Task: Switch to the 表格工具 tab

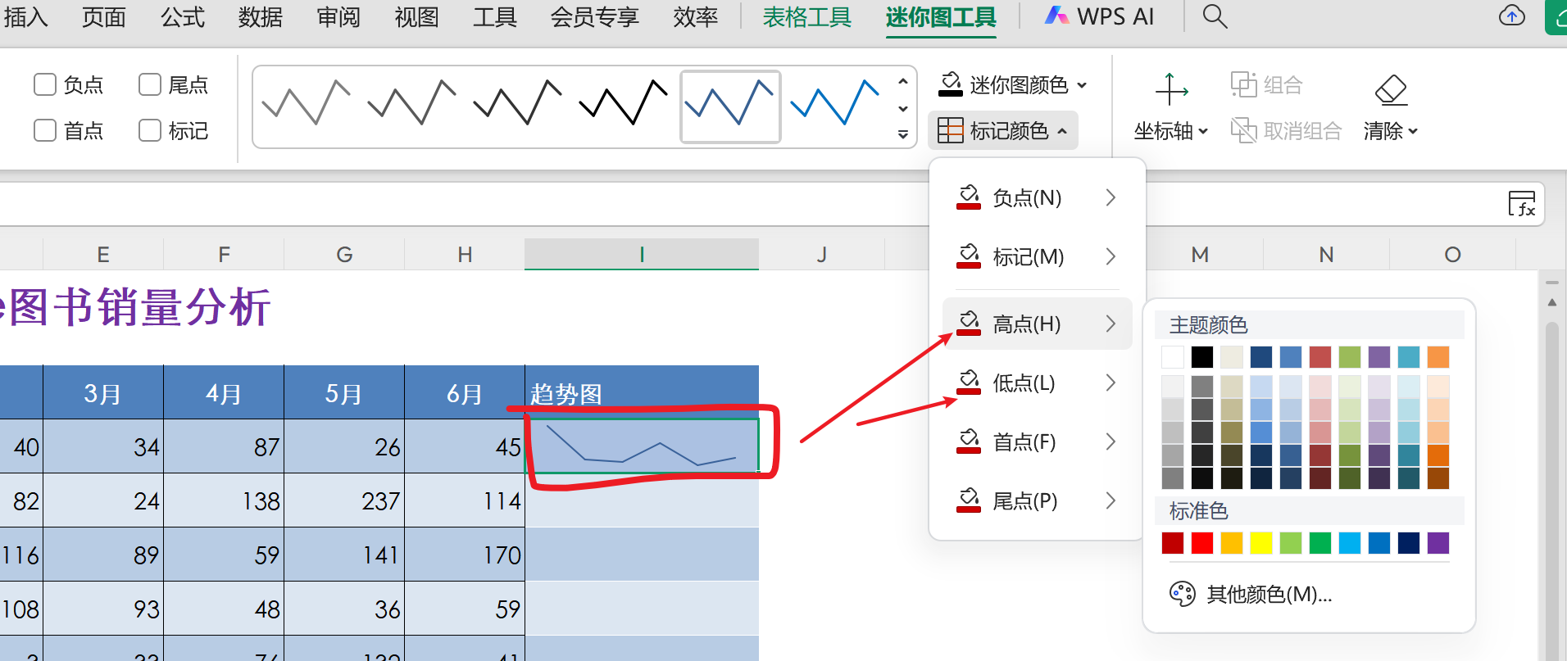Action: (806, 16)
